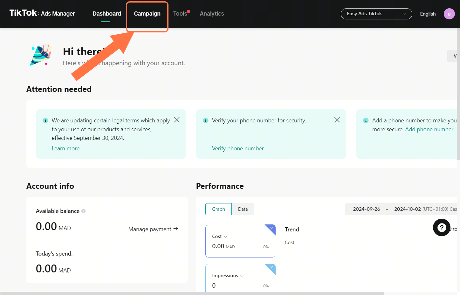This screenshot has width=460, height=295.
Task: Open the start date 2024-09-26 field
Action: pyautogui.click(x=366, y=209)
